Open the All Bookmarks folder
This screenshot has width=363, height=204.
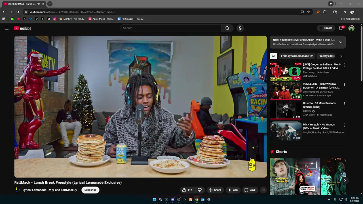(351, 19)
